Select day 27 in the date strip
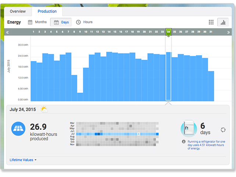This screenshot has width=236, height=177. 187,32
